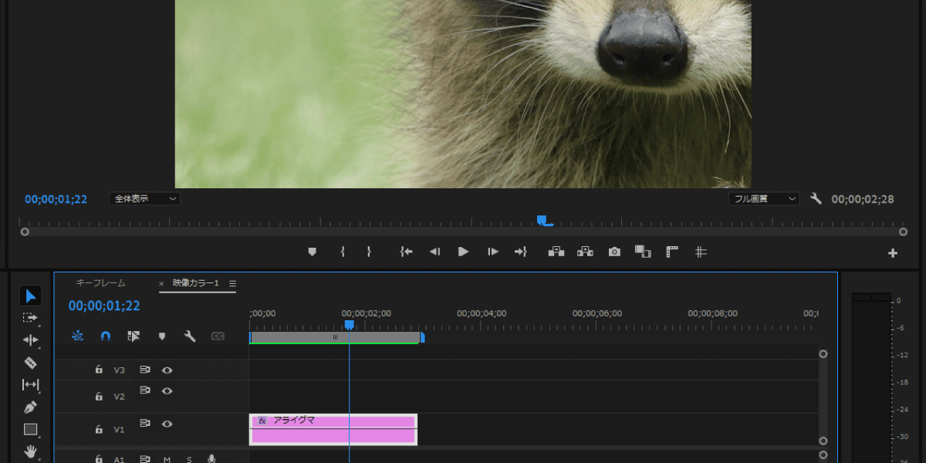Toggle sync lock on V3
Image resolution: width=926 pixels, height=463 pixels.
coord(144,370)
